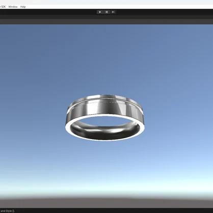Advance one frame with the Step button
Screen dimensions: 213x213
tap(113, 12)
